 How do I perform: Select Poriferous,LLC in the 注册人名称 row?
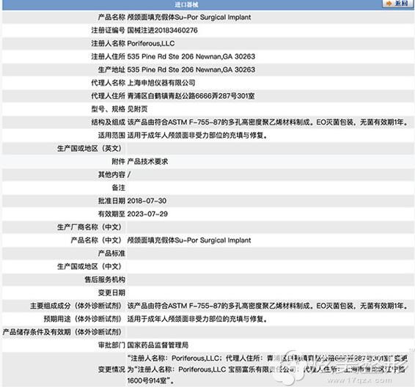tap(151, 43)
